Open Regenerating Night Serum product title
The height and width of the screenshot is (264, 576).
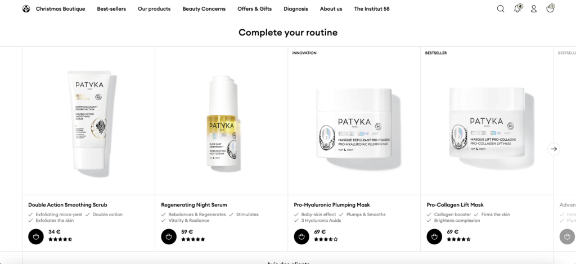(194, 205)
